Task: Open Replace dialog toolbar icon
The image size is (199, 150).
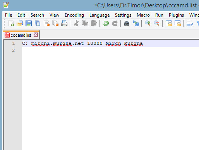Action: coord(136,24)
